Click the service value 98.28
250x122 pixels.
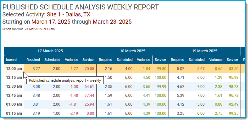(x=234, y=87)
